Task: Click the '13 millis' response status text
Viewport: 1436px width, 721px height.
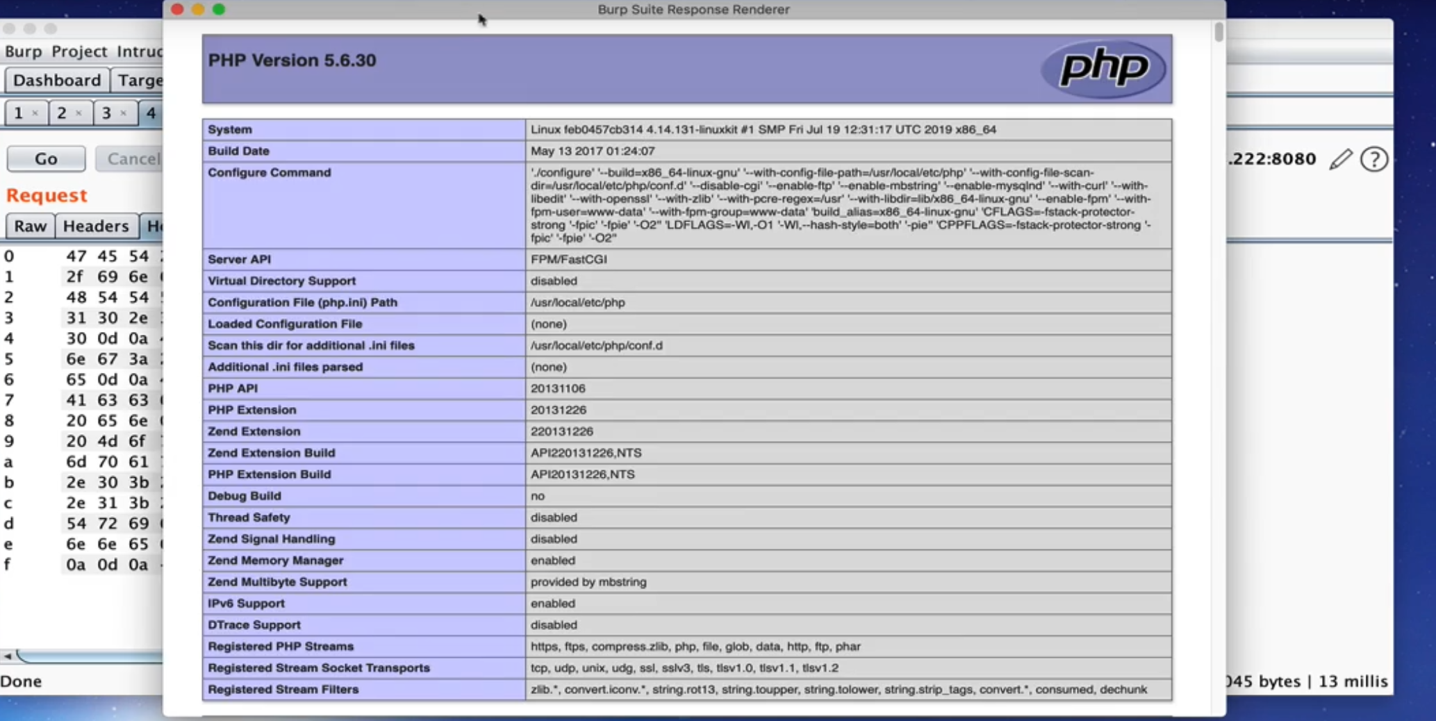Action: [x=1353, y=681]
